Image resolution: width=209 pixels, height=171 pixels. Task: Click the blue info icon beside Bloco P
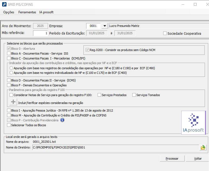pos(62,120)
